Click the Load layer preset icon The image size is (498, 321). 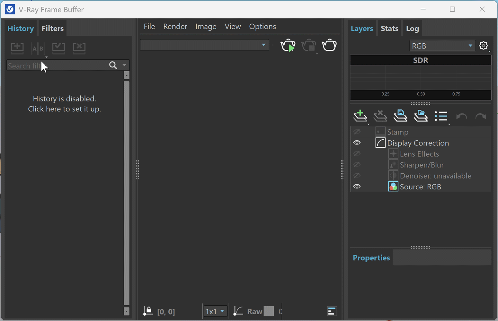click(x=421, y=116)
